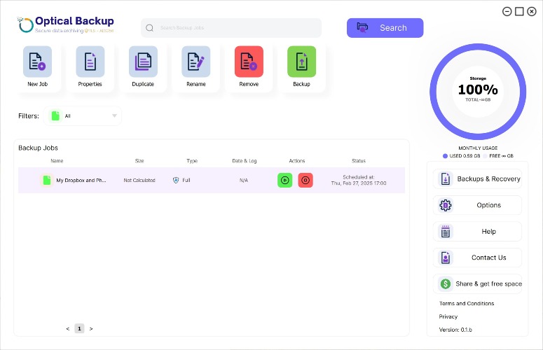Open Terms and Conditions link
The image size is (543, 350).
467,303
